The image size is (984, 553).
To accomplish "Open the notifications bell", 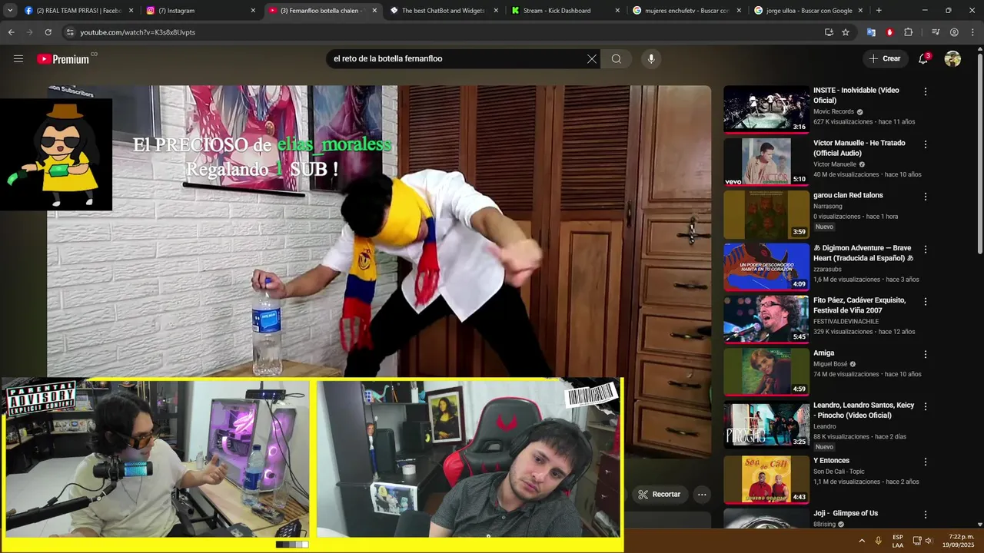I will (x=923, y=58).
